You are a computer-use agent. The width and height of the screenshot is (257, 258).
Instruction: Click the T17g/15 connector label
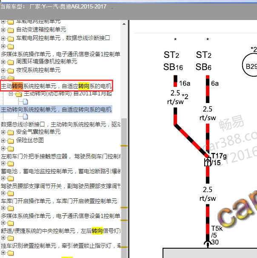click(x=219, y=159)
